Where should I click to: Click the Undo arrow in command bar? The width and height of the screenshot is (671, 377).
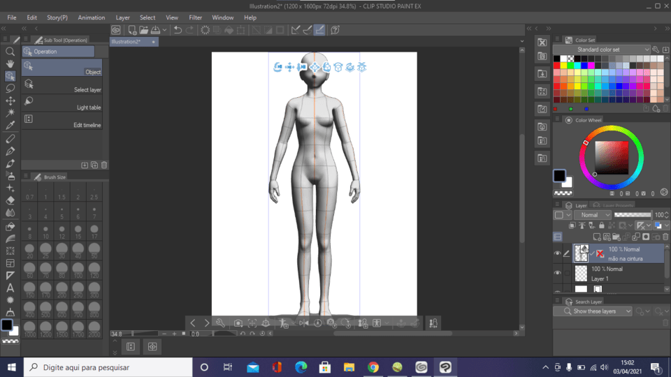[x=178, y=30]
